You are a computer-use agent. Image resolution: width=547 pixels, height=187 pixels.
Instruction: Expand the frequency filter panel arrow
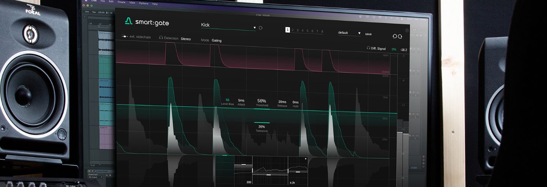click(x=306, y=159)
